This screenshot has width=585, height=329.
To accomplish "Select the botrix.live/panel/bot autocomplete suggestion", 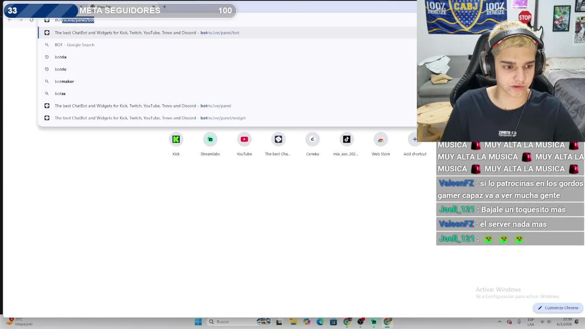I will 228,32.
